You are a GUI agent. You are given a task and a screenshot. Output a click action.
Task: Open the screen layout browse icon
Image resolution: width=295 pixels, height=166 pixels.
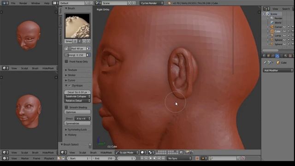coord(55,3)
